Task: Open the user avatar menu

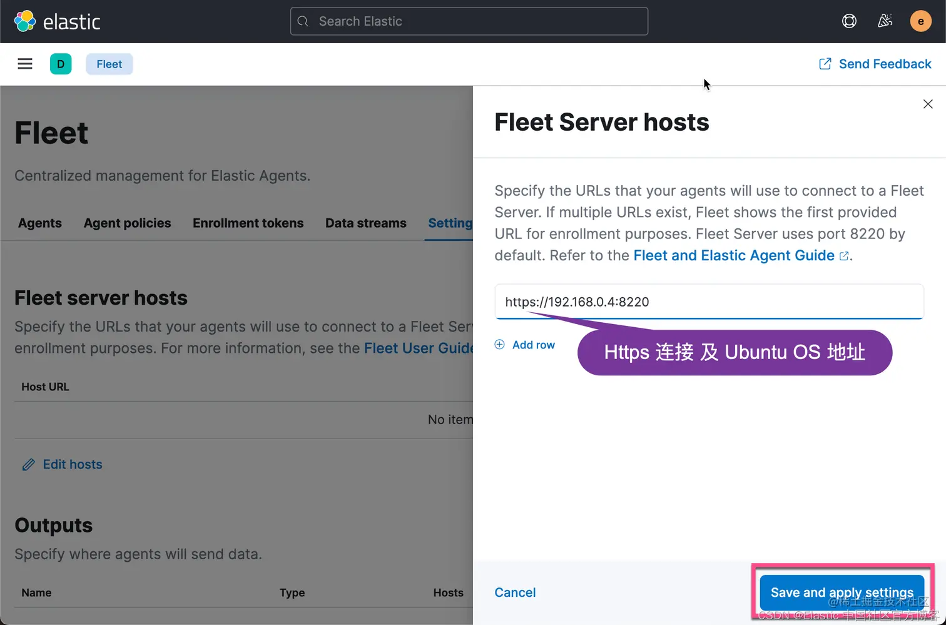Action: [x=920, y=21]
